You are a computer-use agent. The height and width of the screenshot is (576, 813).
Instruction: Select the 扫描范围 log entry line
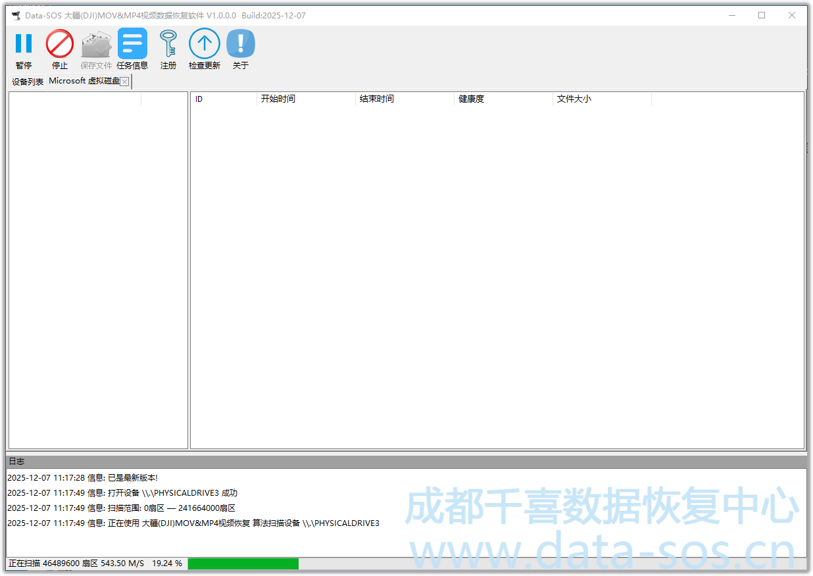[121, 508]
